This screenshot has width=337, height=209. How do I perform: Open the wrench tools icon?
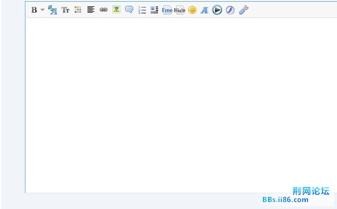(244, 10)
